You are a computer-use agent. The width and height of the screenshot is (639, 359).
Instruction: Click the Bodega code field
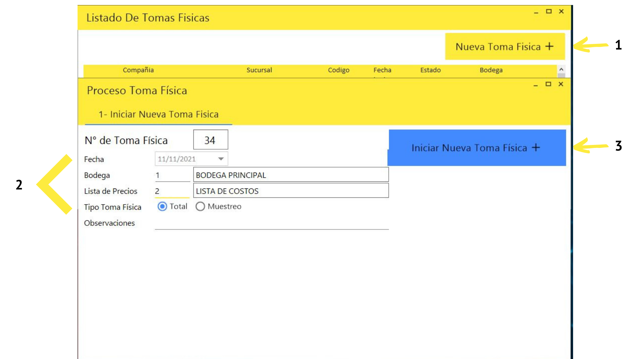coord(172,175)
